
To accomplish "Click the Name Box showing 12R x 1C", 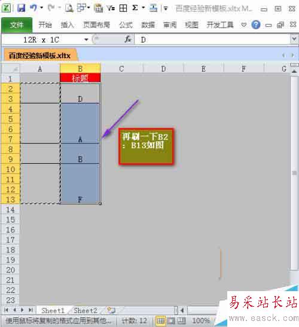I will pos(42,39).
